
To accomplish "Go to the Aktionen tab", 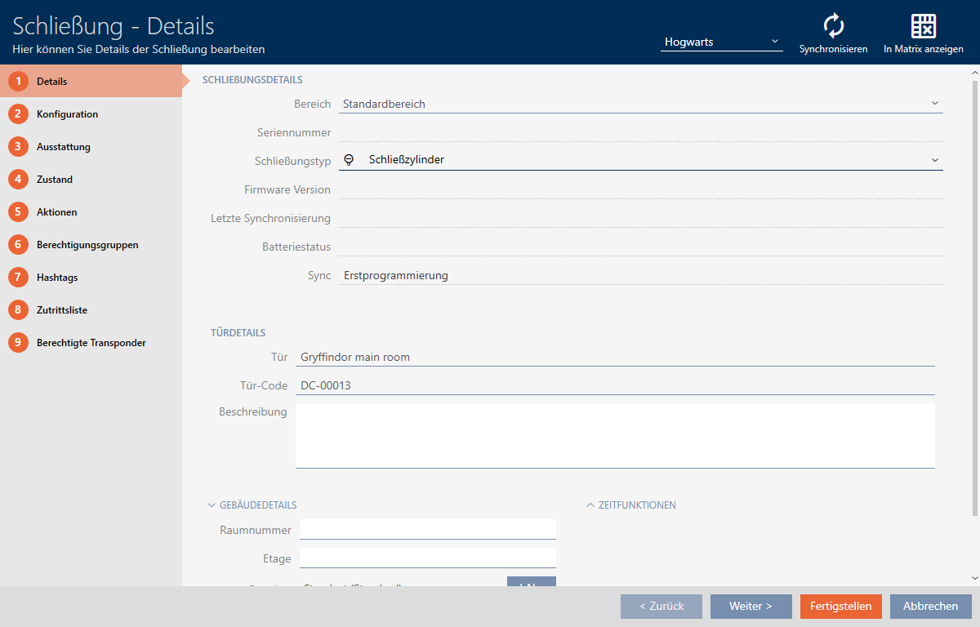I will (56, 212).
